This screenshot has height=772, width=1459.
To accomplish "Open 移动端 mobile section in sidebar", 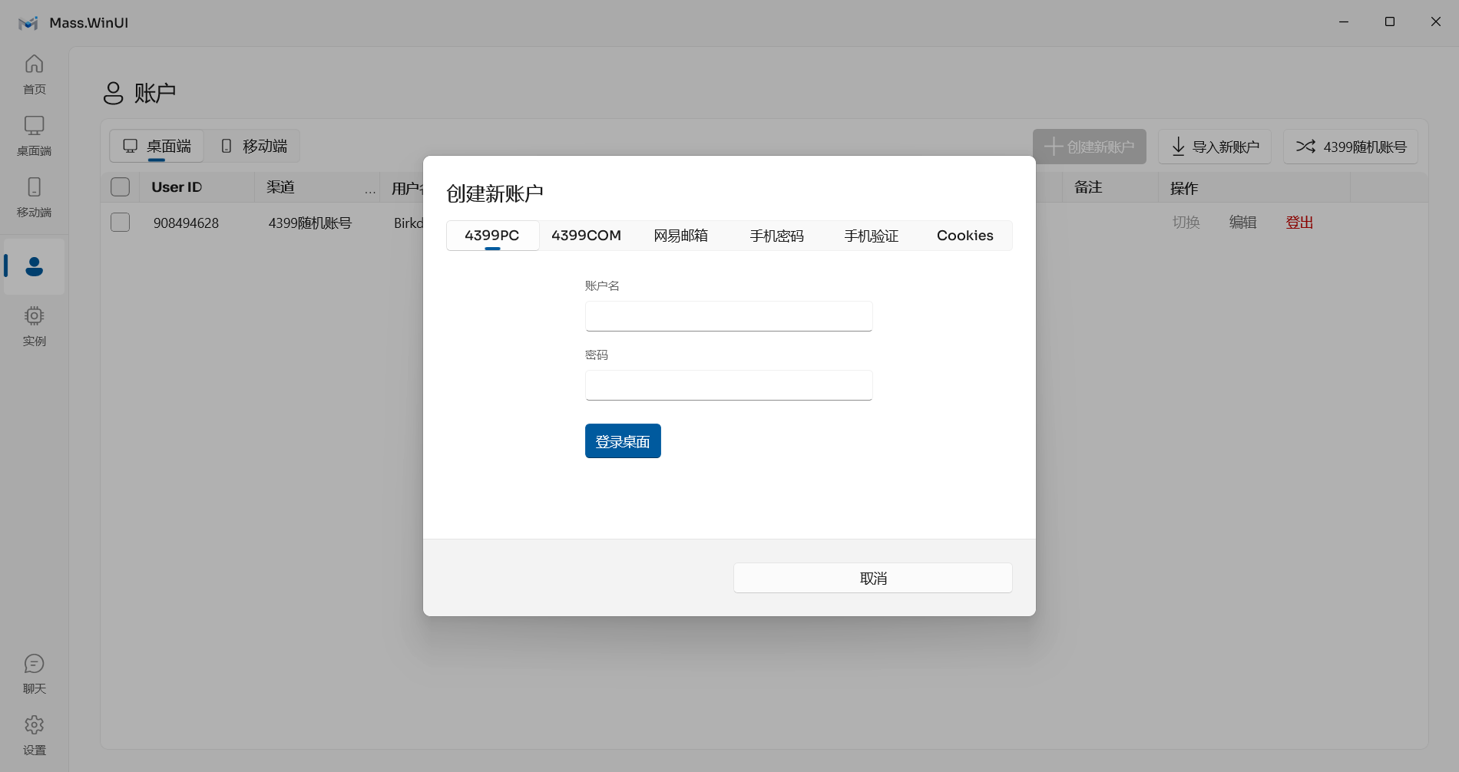I will click(x=35, y=197).
